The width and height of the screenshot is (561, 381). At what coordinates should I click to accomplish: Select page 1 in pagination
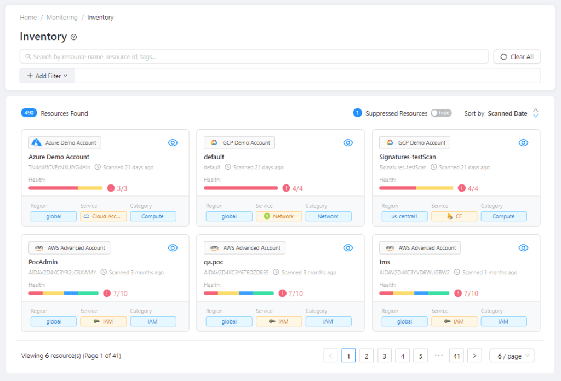[348, 356]
